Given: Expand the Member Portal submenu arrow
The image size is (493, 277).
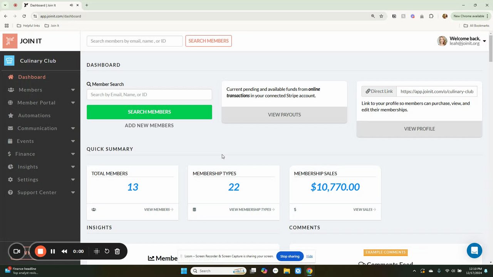Looking at the screenshot, I should (73, 103).
